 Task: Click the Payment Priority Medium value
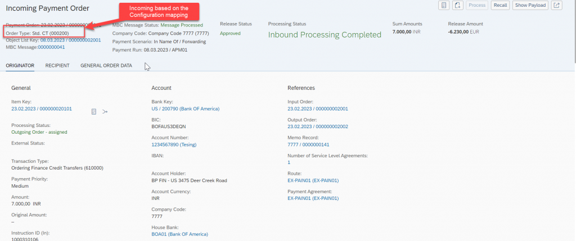(x=20, y=186)
